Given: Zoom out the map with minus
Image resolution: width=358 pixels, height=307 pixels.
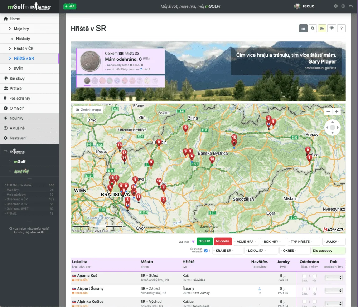Looking at the screenshot, I should pos(328,111).
